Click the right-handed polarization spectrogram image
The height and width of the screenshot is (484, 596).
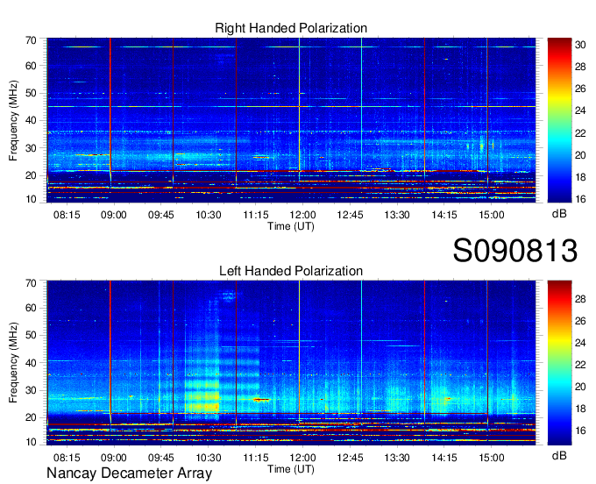[291, 120]
